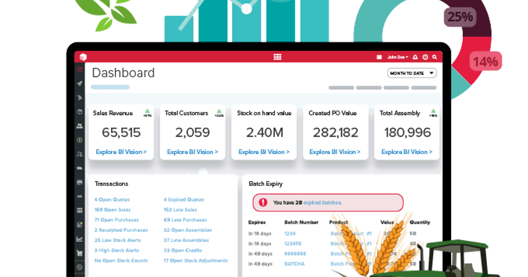Open the 23 Open Credits link

coord(183,250)
